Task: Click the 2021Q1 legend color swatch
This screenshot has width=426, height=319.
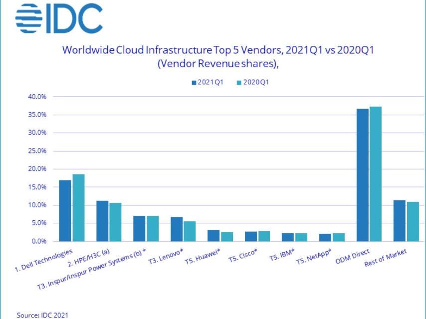Action: pyautogui.click(x=194, y=82)
